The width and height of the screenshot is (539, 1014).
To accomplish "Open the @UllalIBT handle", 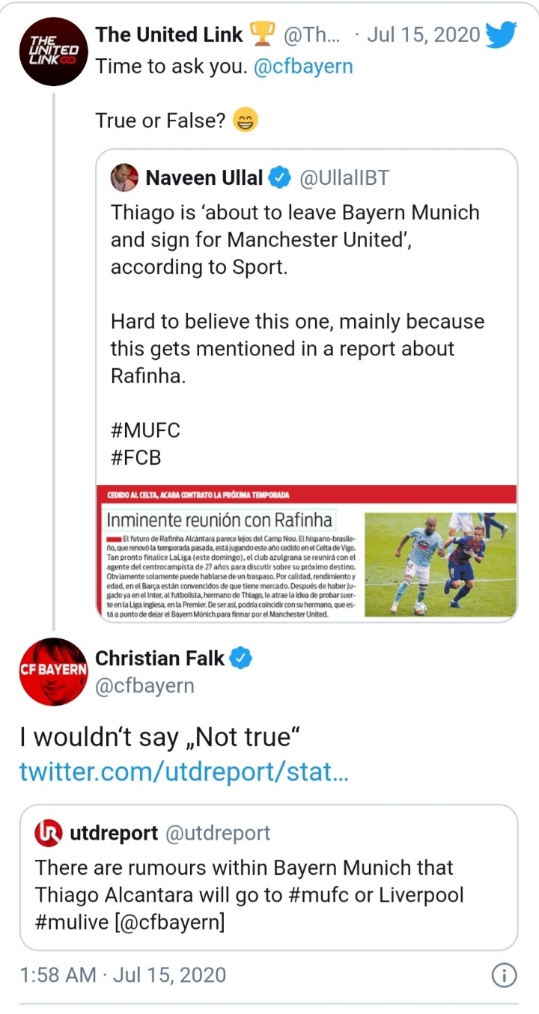I will pyautogui.click(x=344, y=178).
